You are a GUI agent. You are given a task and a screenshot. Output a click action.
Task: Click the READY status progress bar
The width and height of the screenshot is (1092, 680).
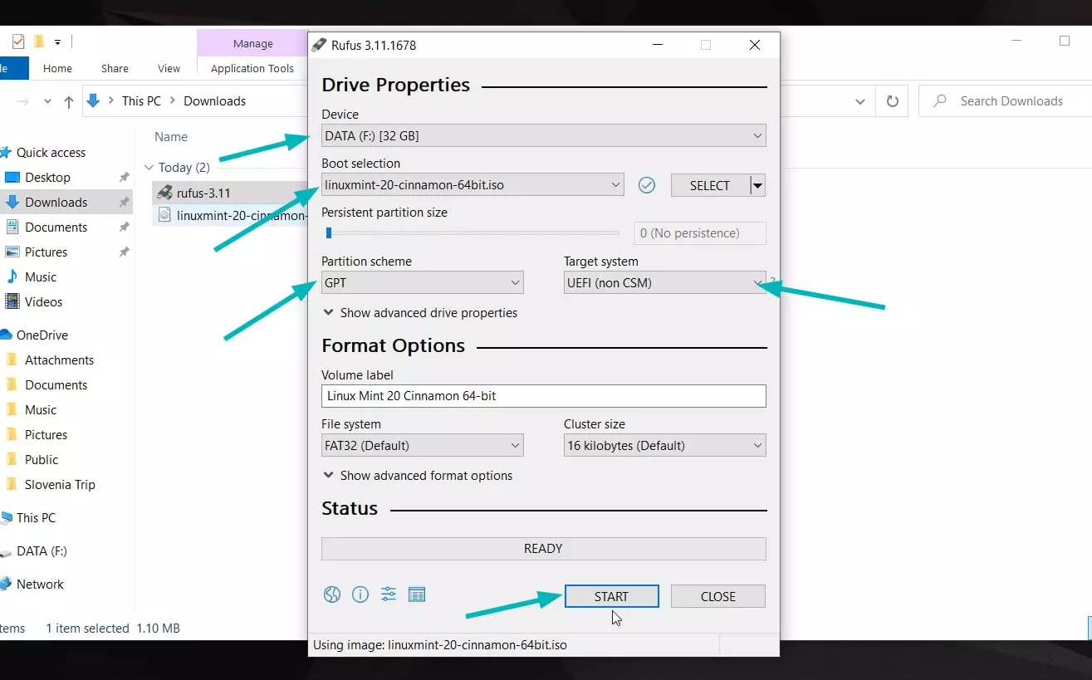point(544,548)
